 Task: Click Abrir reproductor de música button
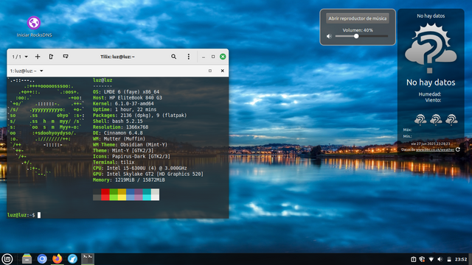coord(357,18)
